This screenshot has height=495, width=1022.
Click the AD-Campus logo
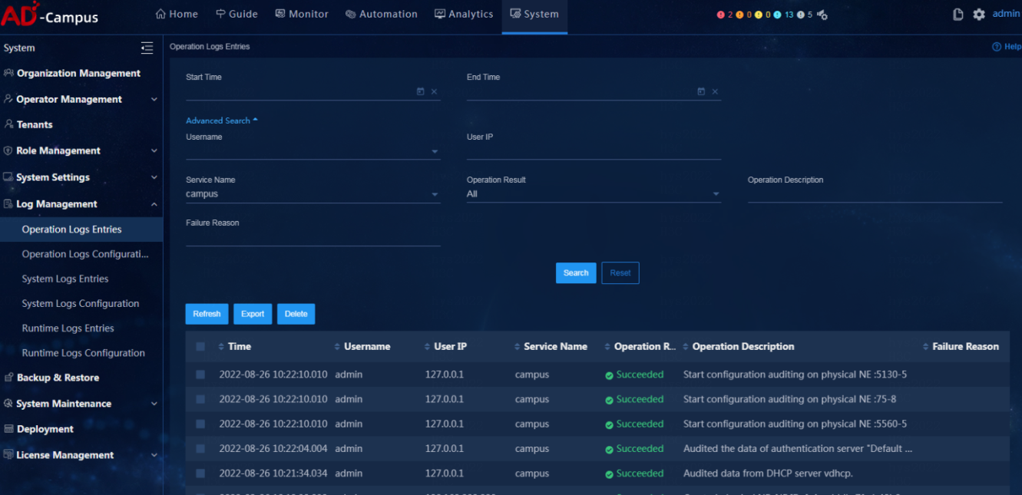(50, 15)
